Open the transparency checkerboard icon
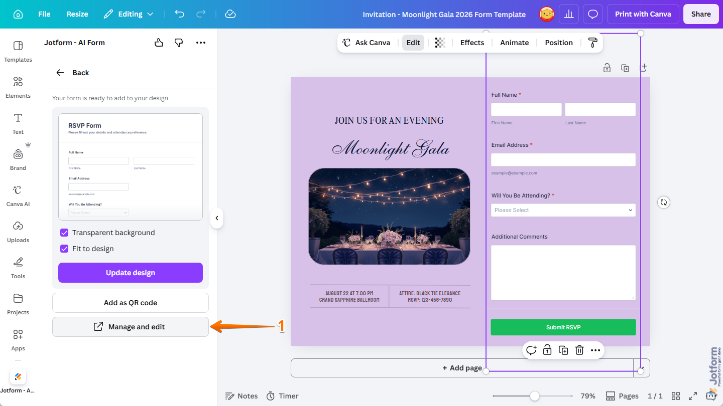Viewport: 723px width, 406px height. click(440, 43)
